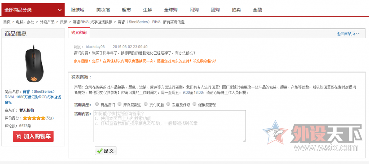Viewport: 369px width, 164px height.
Task: Click the 发表咨询 heading
Action: point(81,77)
